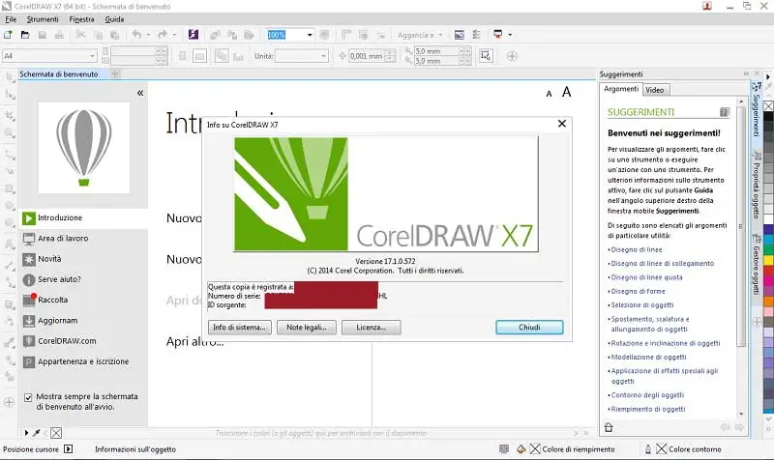Click the Note legali button

(x=307, y=328)
